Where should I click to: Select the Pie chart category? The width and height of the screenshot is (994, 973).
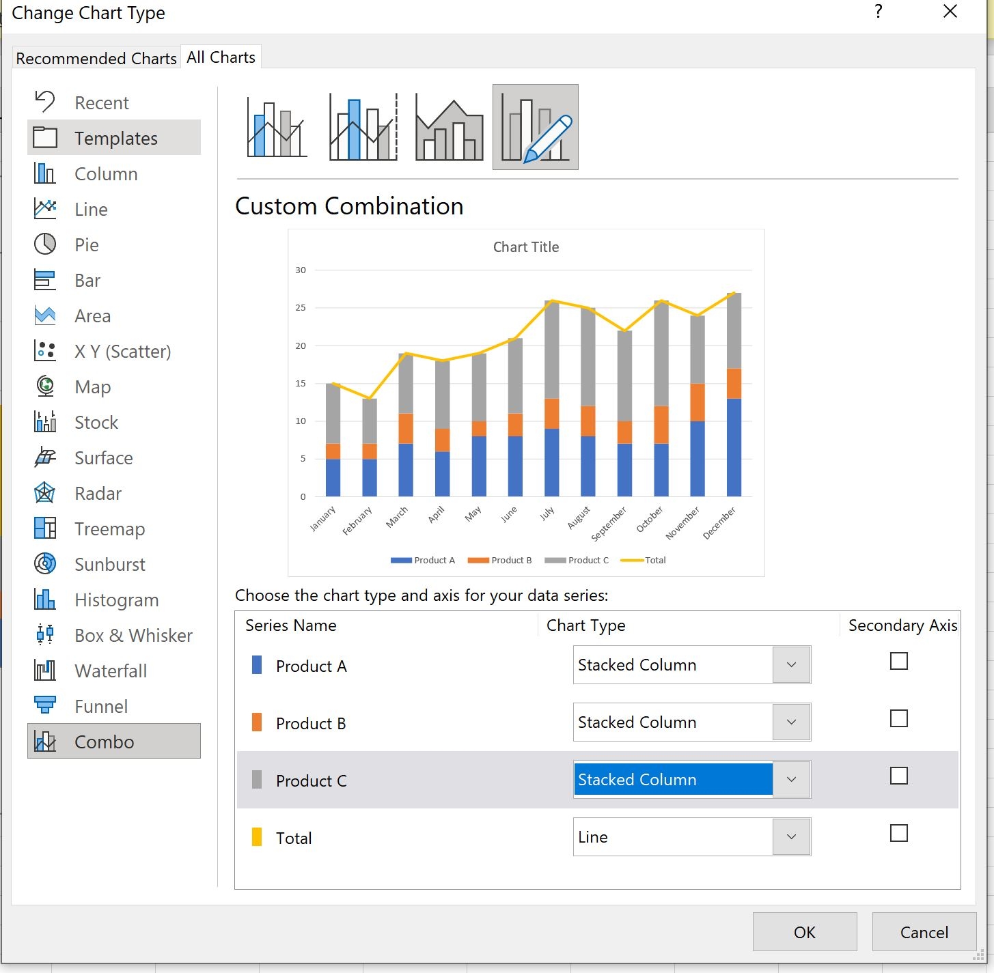coord(87,244)
